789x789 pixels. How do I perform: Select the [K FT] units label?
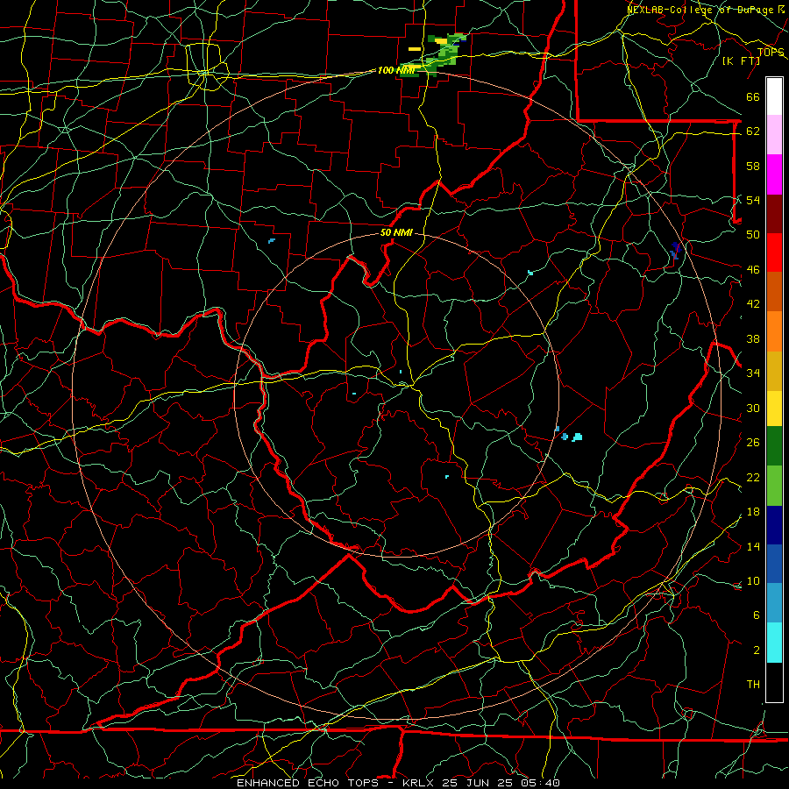click(741, 60)
